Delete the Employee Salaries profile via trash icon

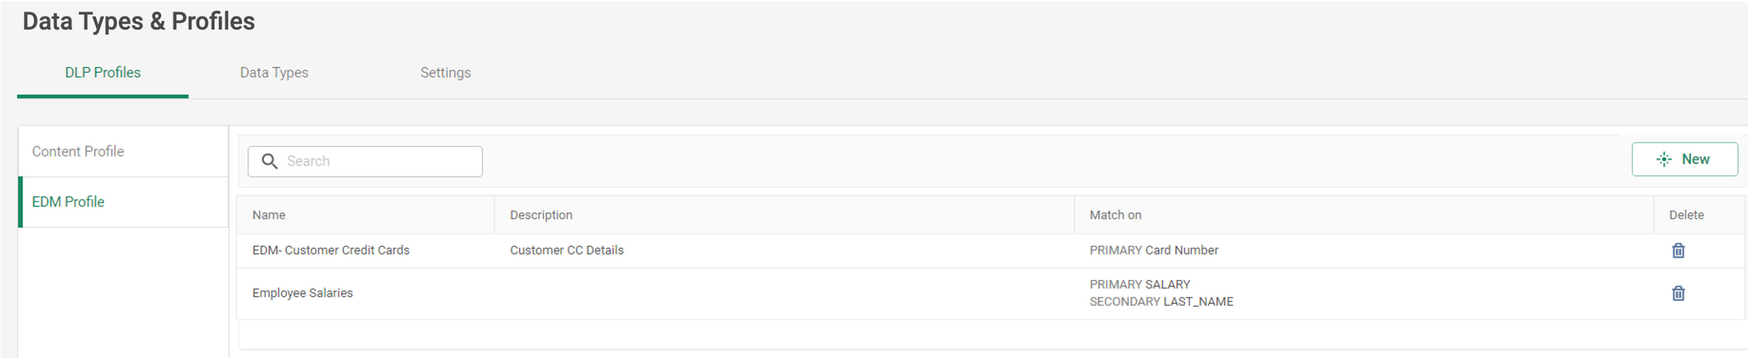(x=1678, y=294)
